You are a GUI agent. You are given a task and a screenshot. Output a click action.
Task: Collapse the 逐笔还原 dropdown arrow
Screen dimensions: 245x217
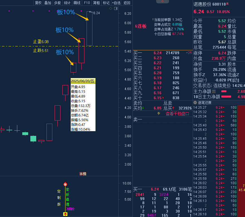(x=195, y=103)
